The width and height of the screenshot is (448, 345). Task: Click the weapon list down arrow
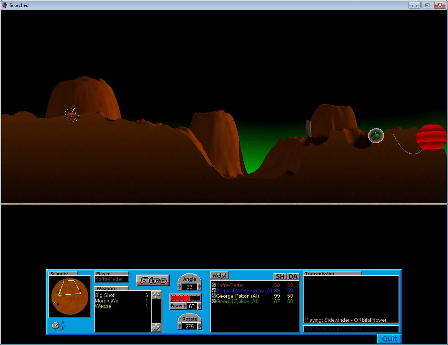[x=156, y=327]
